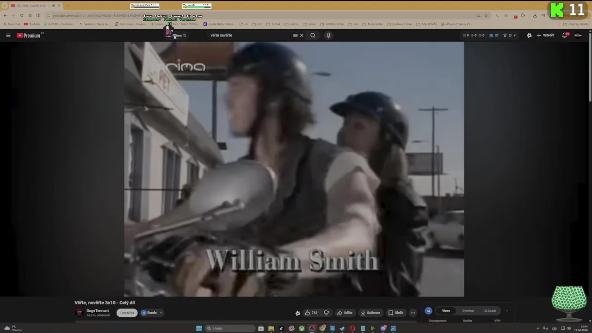
Task: Click the Outlier label in analytics panel
Action: click(x=468, y=321)
